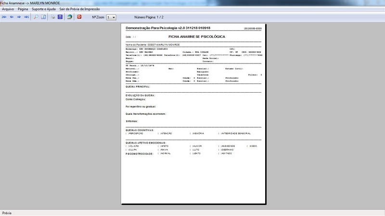Click the QUEIXAS COGNITIVAS heading
This screenshot has width=385, height=216.
click(x=140, y=130)
